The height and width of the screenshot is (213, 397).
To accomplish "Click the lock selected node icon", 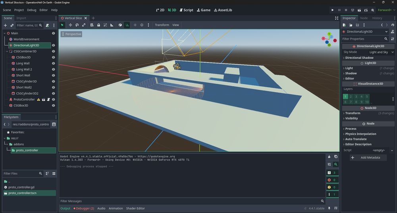I will click(98, 25).
